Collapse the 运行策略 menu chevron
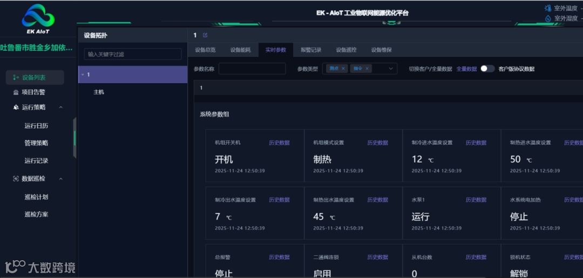This screenshot has width=583, height=278. [x=61, y=107]
